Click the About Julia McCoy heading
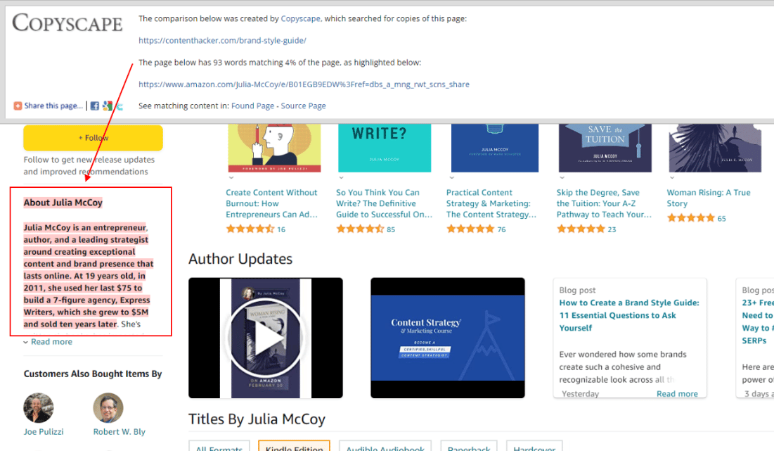This screenshot has height=451, width=774. pyautogui.click(x=63, y=203)
